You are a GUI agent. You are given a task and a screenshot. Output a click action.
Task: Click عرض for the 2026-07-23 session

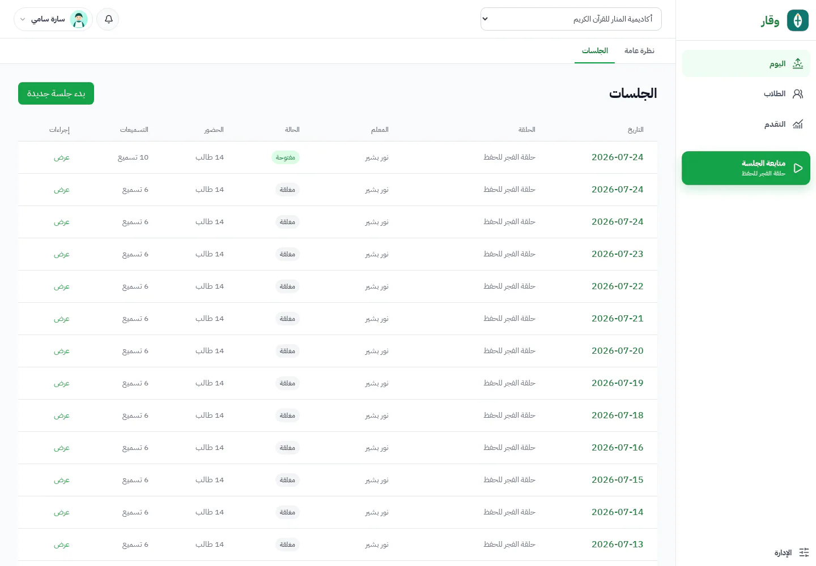[x=61, y=254]
